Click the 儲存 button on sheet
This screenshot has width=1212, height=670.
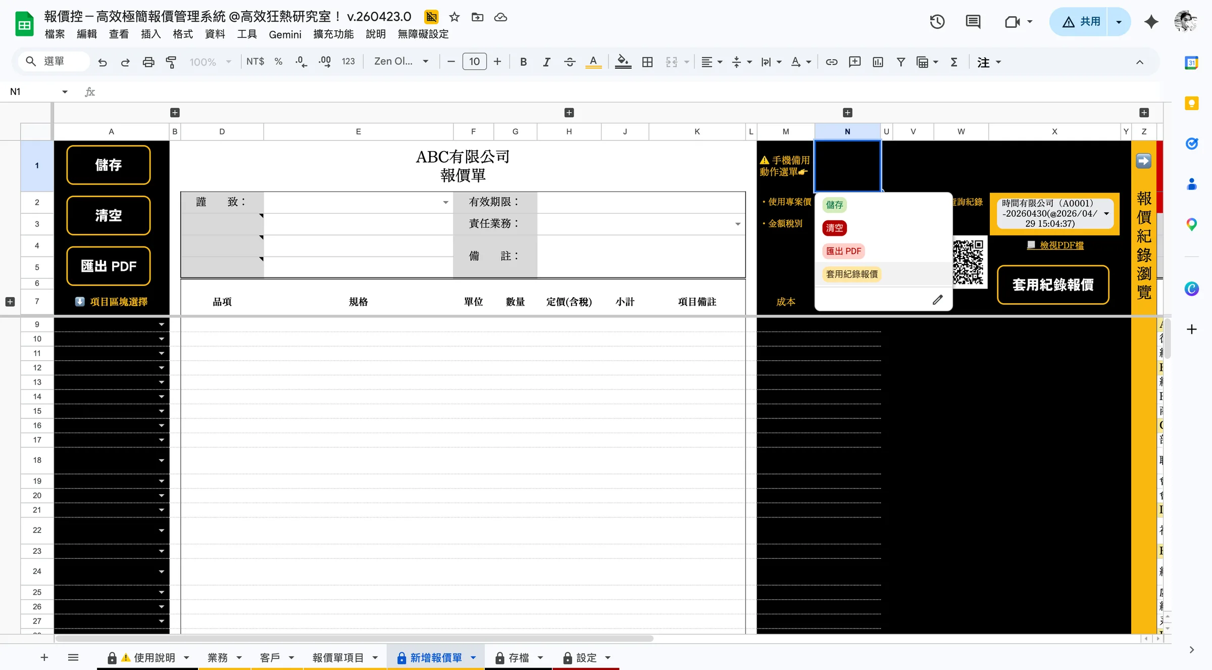[108, 165]
